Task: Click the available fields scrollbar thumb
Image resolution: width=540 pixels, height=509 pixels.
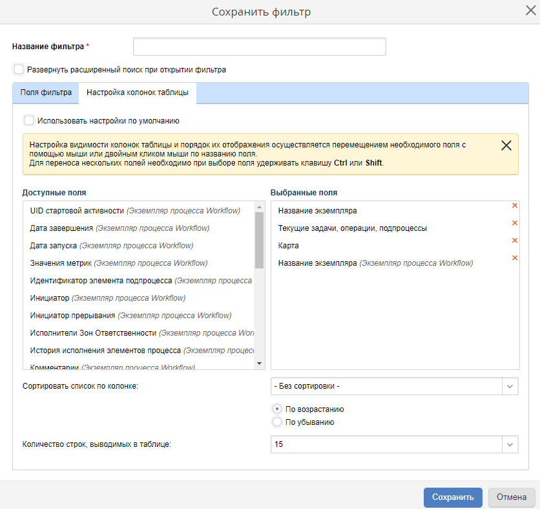Action: (x=259, y=239)
